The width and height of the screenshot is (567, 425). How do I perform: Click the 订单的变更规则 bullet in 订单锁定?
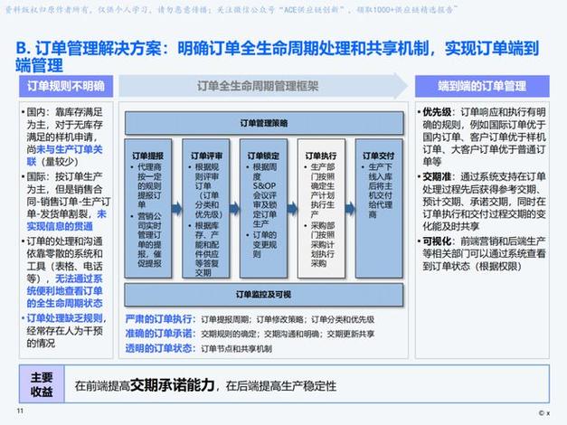click(262, 245)
